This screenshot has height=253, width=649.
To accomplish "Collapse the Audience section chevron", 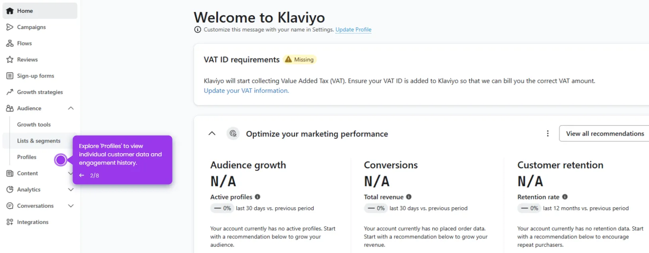I will (x=71, y=108).
